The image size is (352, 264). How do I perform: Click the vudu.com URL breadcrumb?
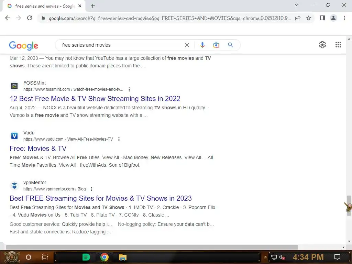tap(68, 139)
